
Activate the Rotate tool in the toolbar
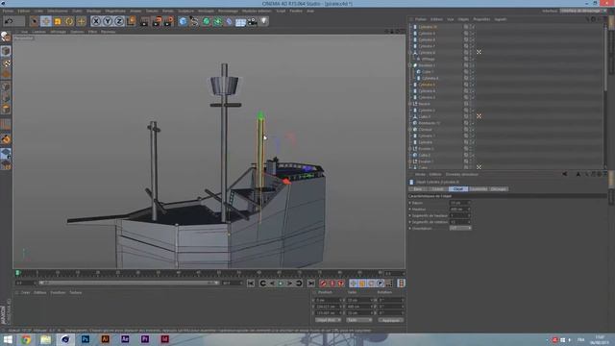69,21
